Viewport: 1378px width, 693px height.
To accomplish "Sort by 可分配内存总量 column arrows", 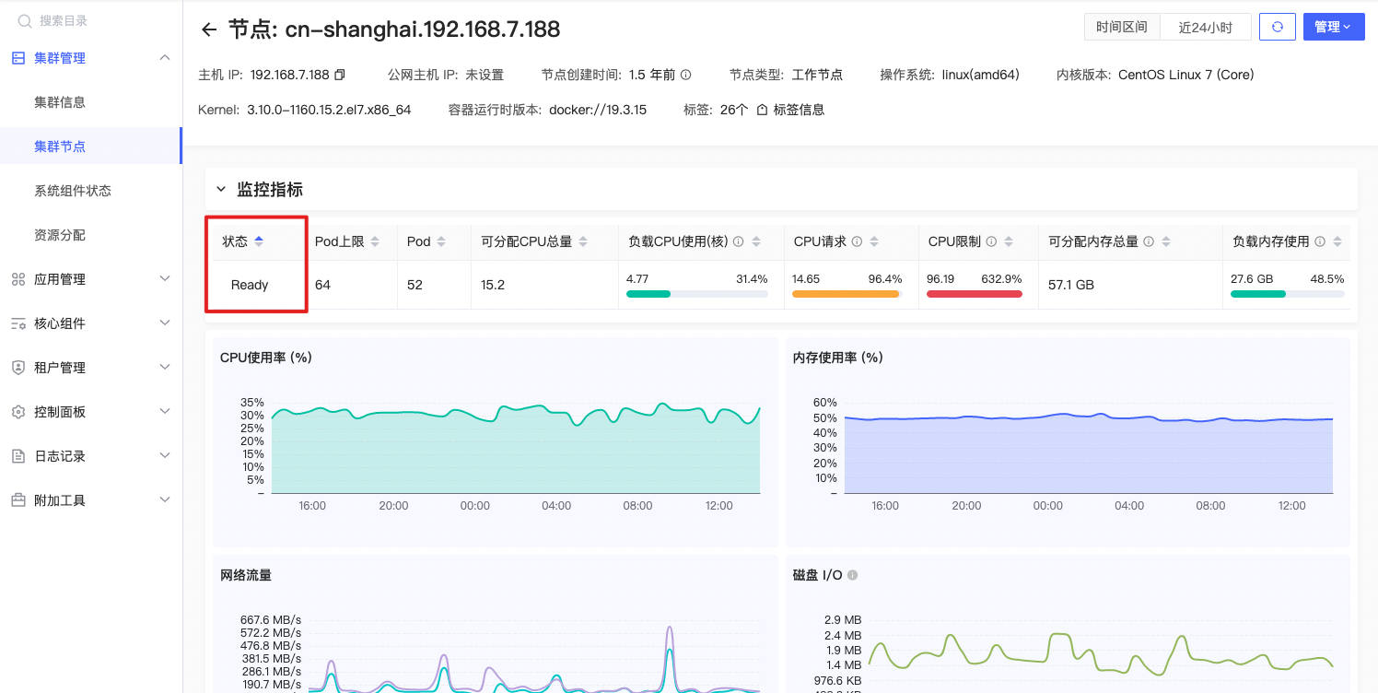I will (x=1166, y=241).
